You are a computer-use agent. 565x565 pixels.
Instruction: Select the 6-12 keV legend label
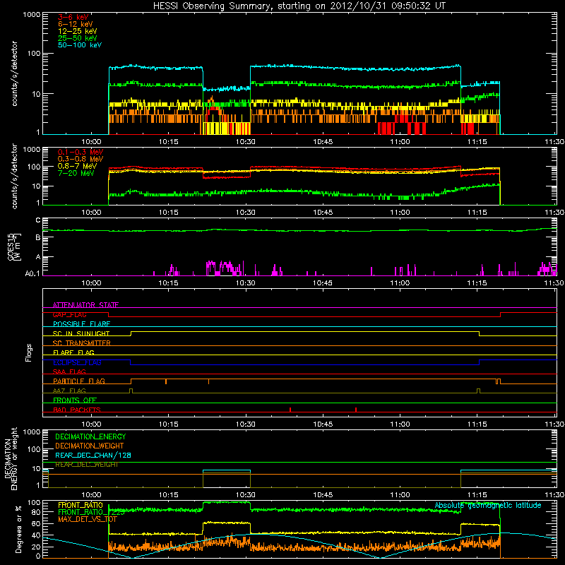tap(76, 24)
